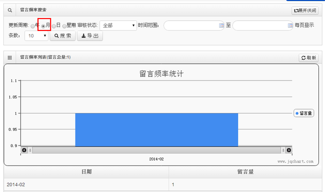Click the right handle of chart scrollbar
Viewport: 325px width, 192px height.
[x=283, y=150]
